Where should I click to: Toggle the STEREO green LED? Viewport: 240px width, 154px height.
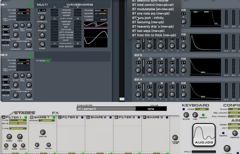coord(48,61)
